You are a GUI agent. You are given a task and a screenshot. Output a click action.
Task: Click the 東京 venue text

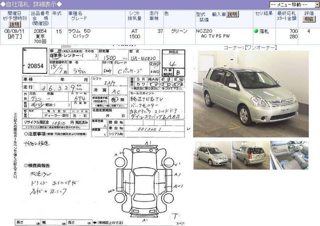40,36
